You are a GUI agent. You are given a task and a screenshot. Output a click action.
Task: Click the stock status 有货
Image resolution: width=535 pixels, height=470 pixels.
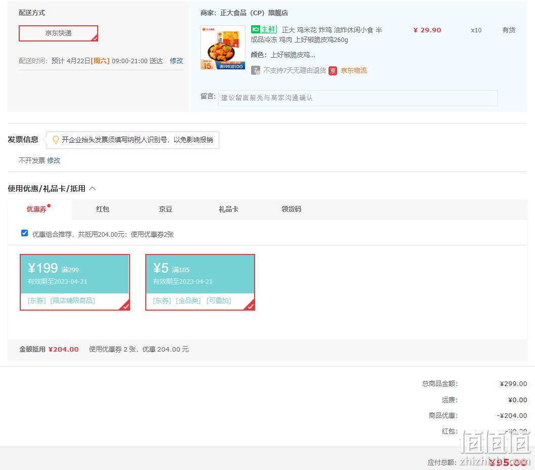pos(509,30)
